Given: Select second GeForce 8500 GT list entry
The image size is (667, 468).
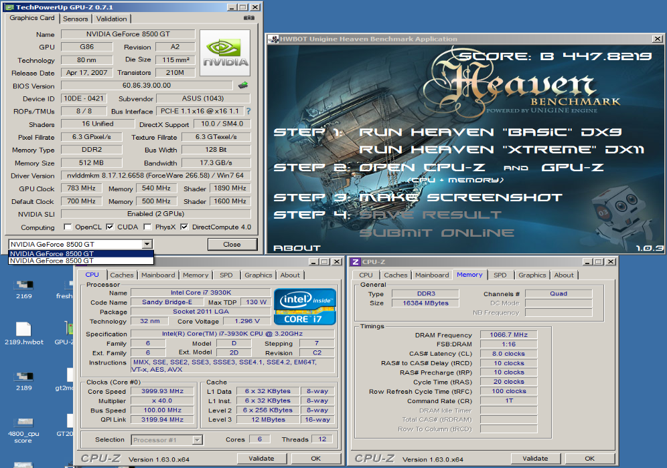Looking at the screenshot, I should (81, 261).
